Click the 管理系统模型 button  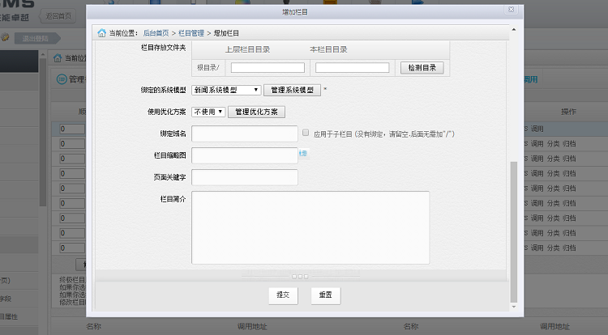[x=292, y=90]
